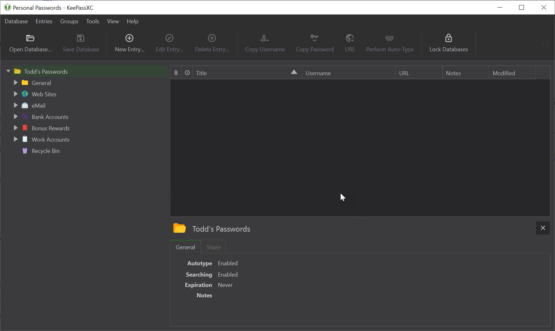Expand the eMail group arrow
Viewport: 555px width, 331px height.
[x=15, y=105]
